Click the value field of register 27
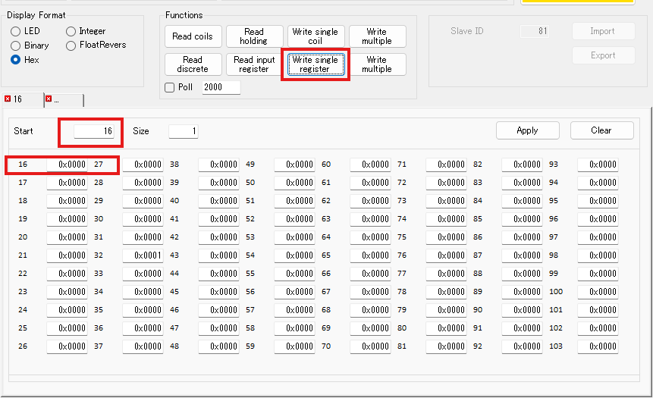653x398 pixels. tap(143, 165)
